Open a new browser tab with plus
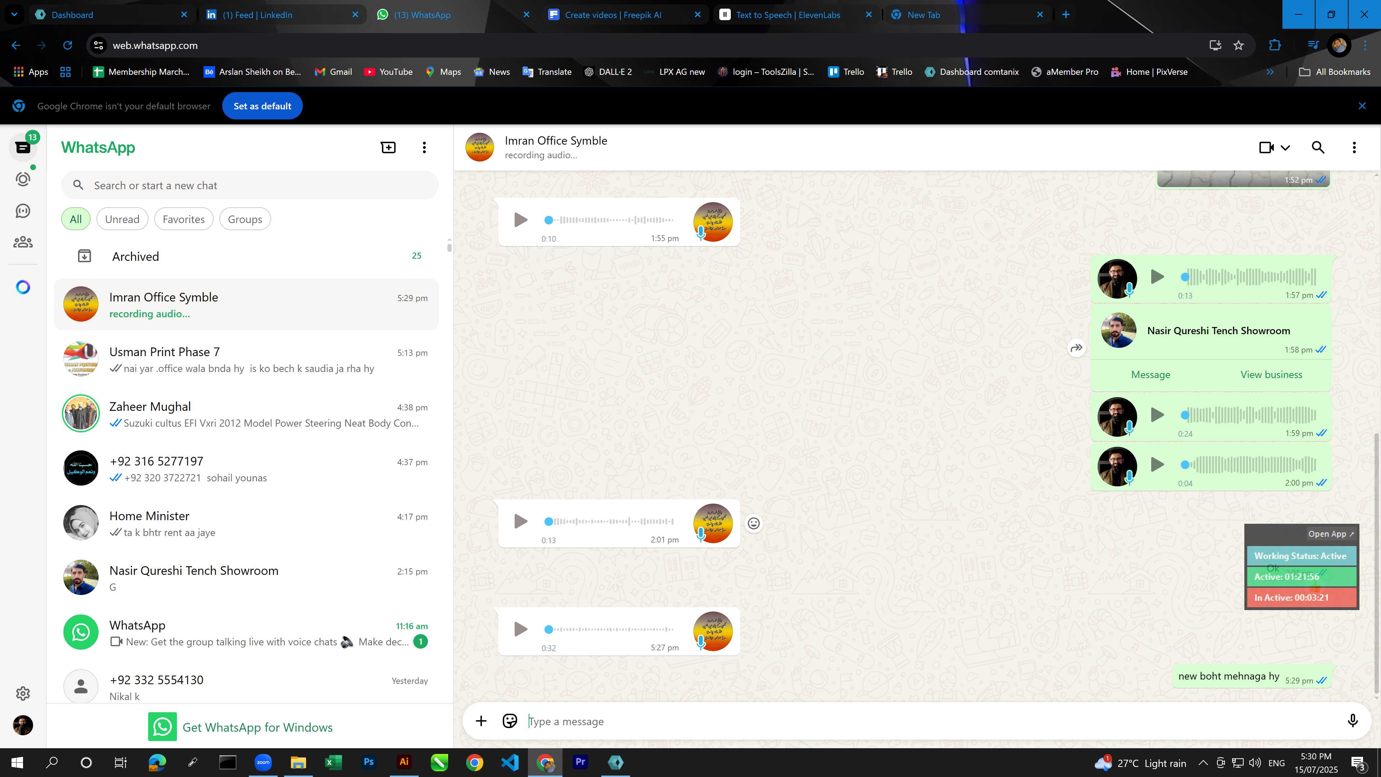Viewport: 1381px width, 777px height. pos(1066,15)
